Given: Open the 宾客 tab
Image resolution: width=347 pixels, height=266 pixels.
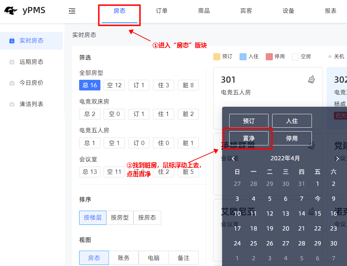Looking at the screenshot, I should (246, 11).
